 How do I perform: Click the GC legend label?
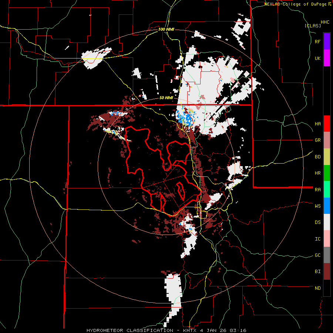[x=318, y=255]
